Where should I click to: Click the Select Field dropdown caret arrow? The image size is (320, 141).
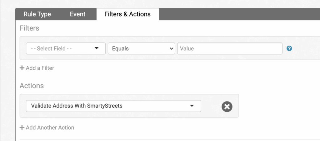(96, 49)
